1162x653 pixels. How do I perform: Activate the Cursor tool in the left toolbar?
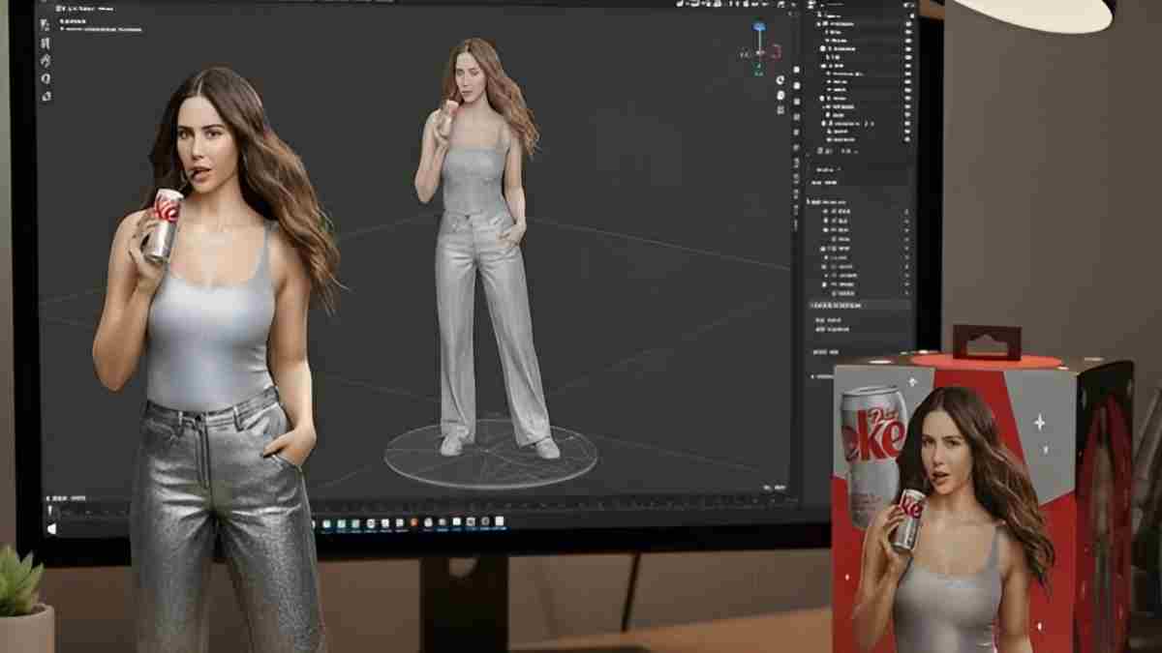tap(46, 42)
